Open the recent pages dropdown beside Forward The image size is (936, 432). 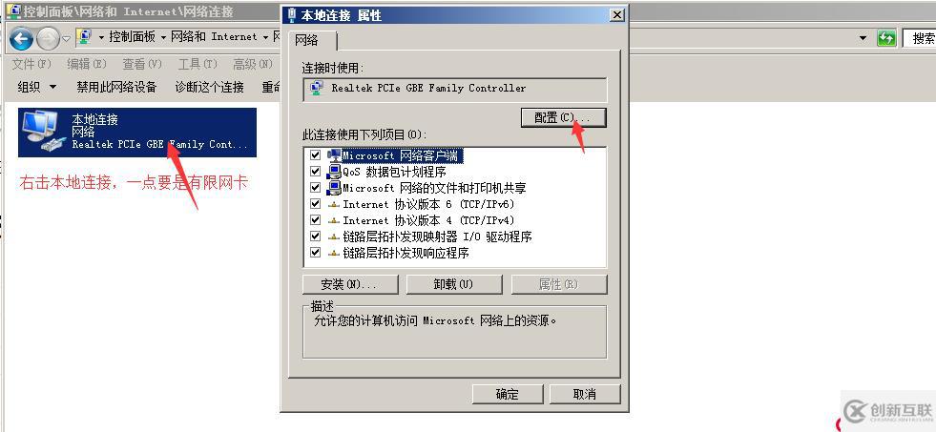(66, 39)
